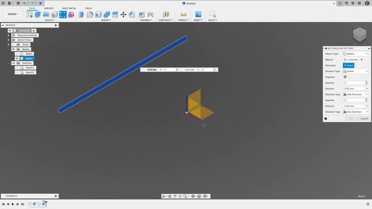372x209 pixels.
Task: Click the first Quantity input field
Action: (x=354, y=82)
